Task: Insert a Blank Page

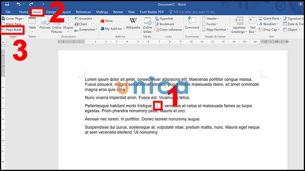Action: click(x=12, y=24)
